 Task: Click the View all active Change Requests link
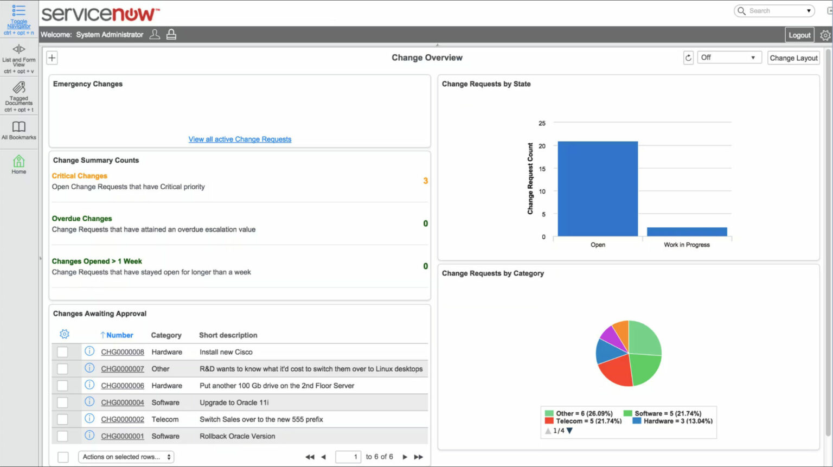click(240, 139)
